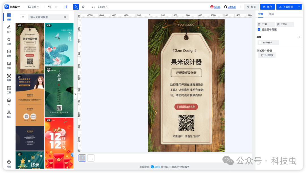This screenshot has width=306, height=173.
Task: Collapse the left template panel with arrow handle
Action: (75, 94)
